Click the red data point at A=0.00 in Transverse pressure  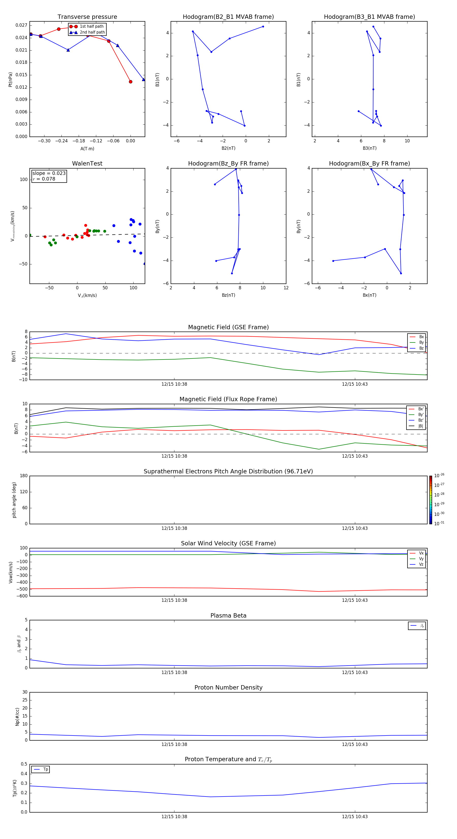tap(130, 82)
